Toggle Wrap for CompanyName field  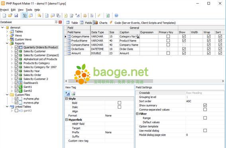[208, 45]
